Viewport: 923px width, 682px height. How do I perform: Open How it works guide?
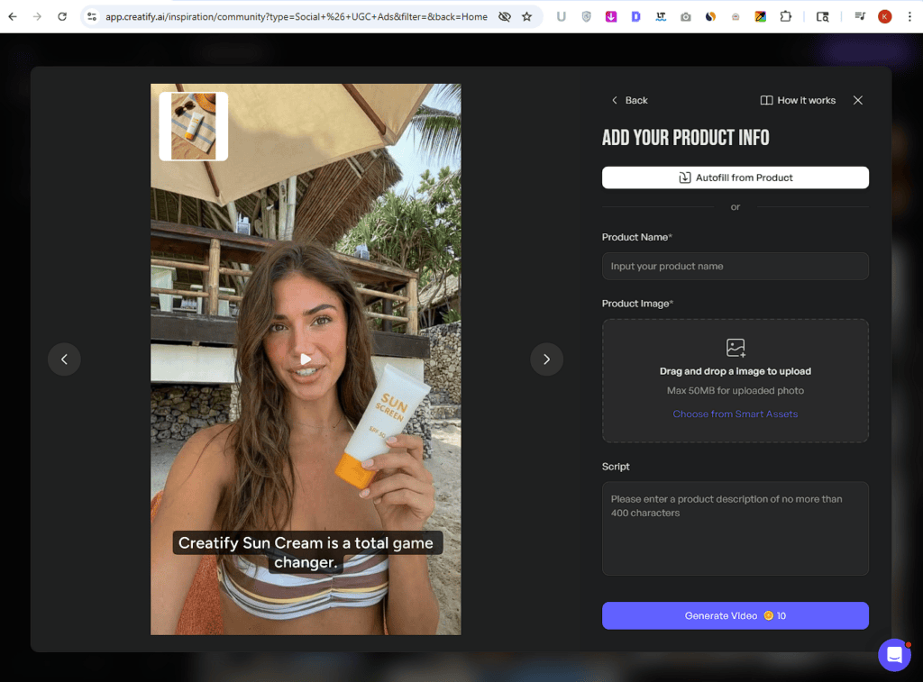[798, 101]
